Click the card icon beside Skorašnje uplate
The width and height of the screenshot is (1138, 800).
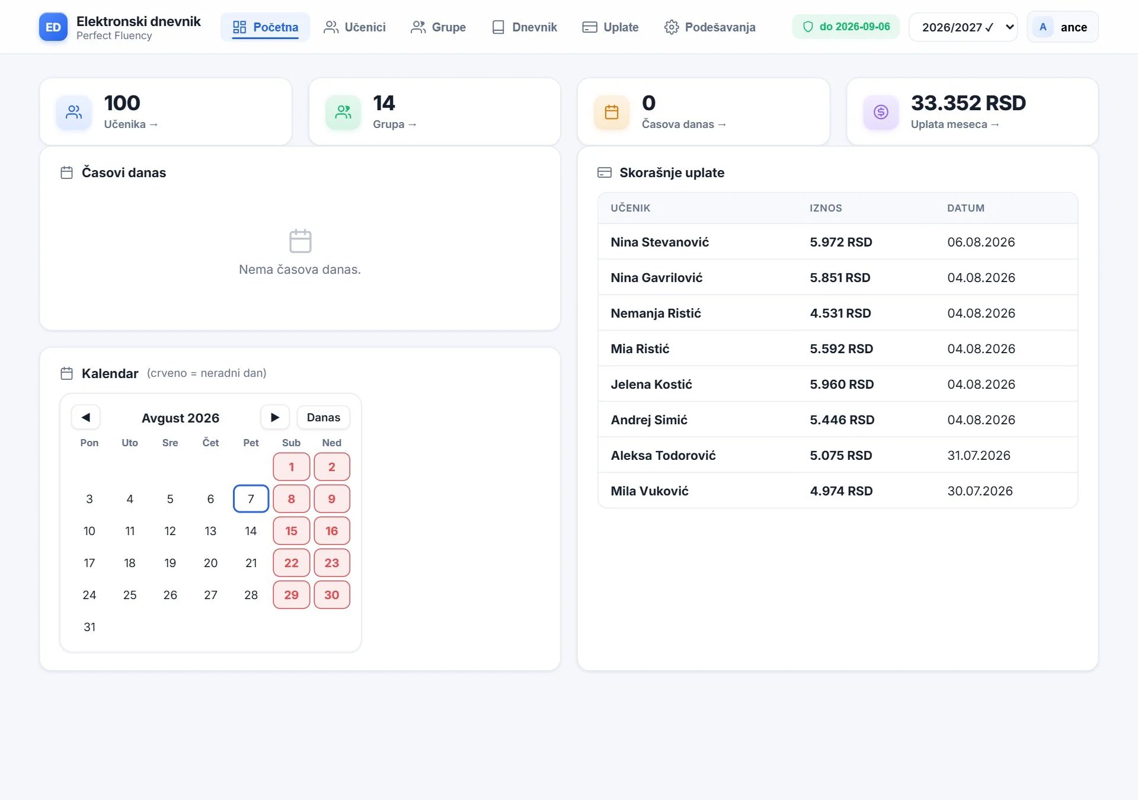[605, 172]
